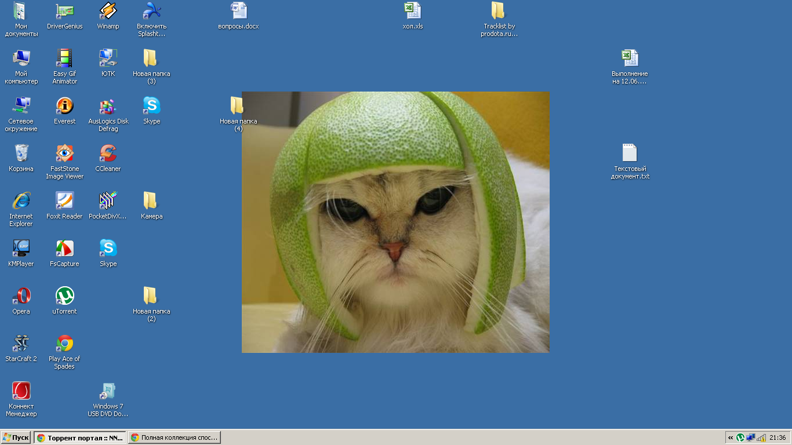Launch uTorrent from the desktop

(64, 296)
